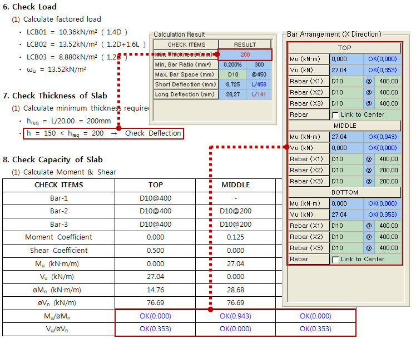The width and height of the screenshot is (416, 339).
Task: Click TOP section Rebar (X3) spacing 400.00
Action: [x=388, y=103]
